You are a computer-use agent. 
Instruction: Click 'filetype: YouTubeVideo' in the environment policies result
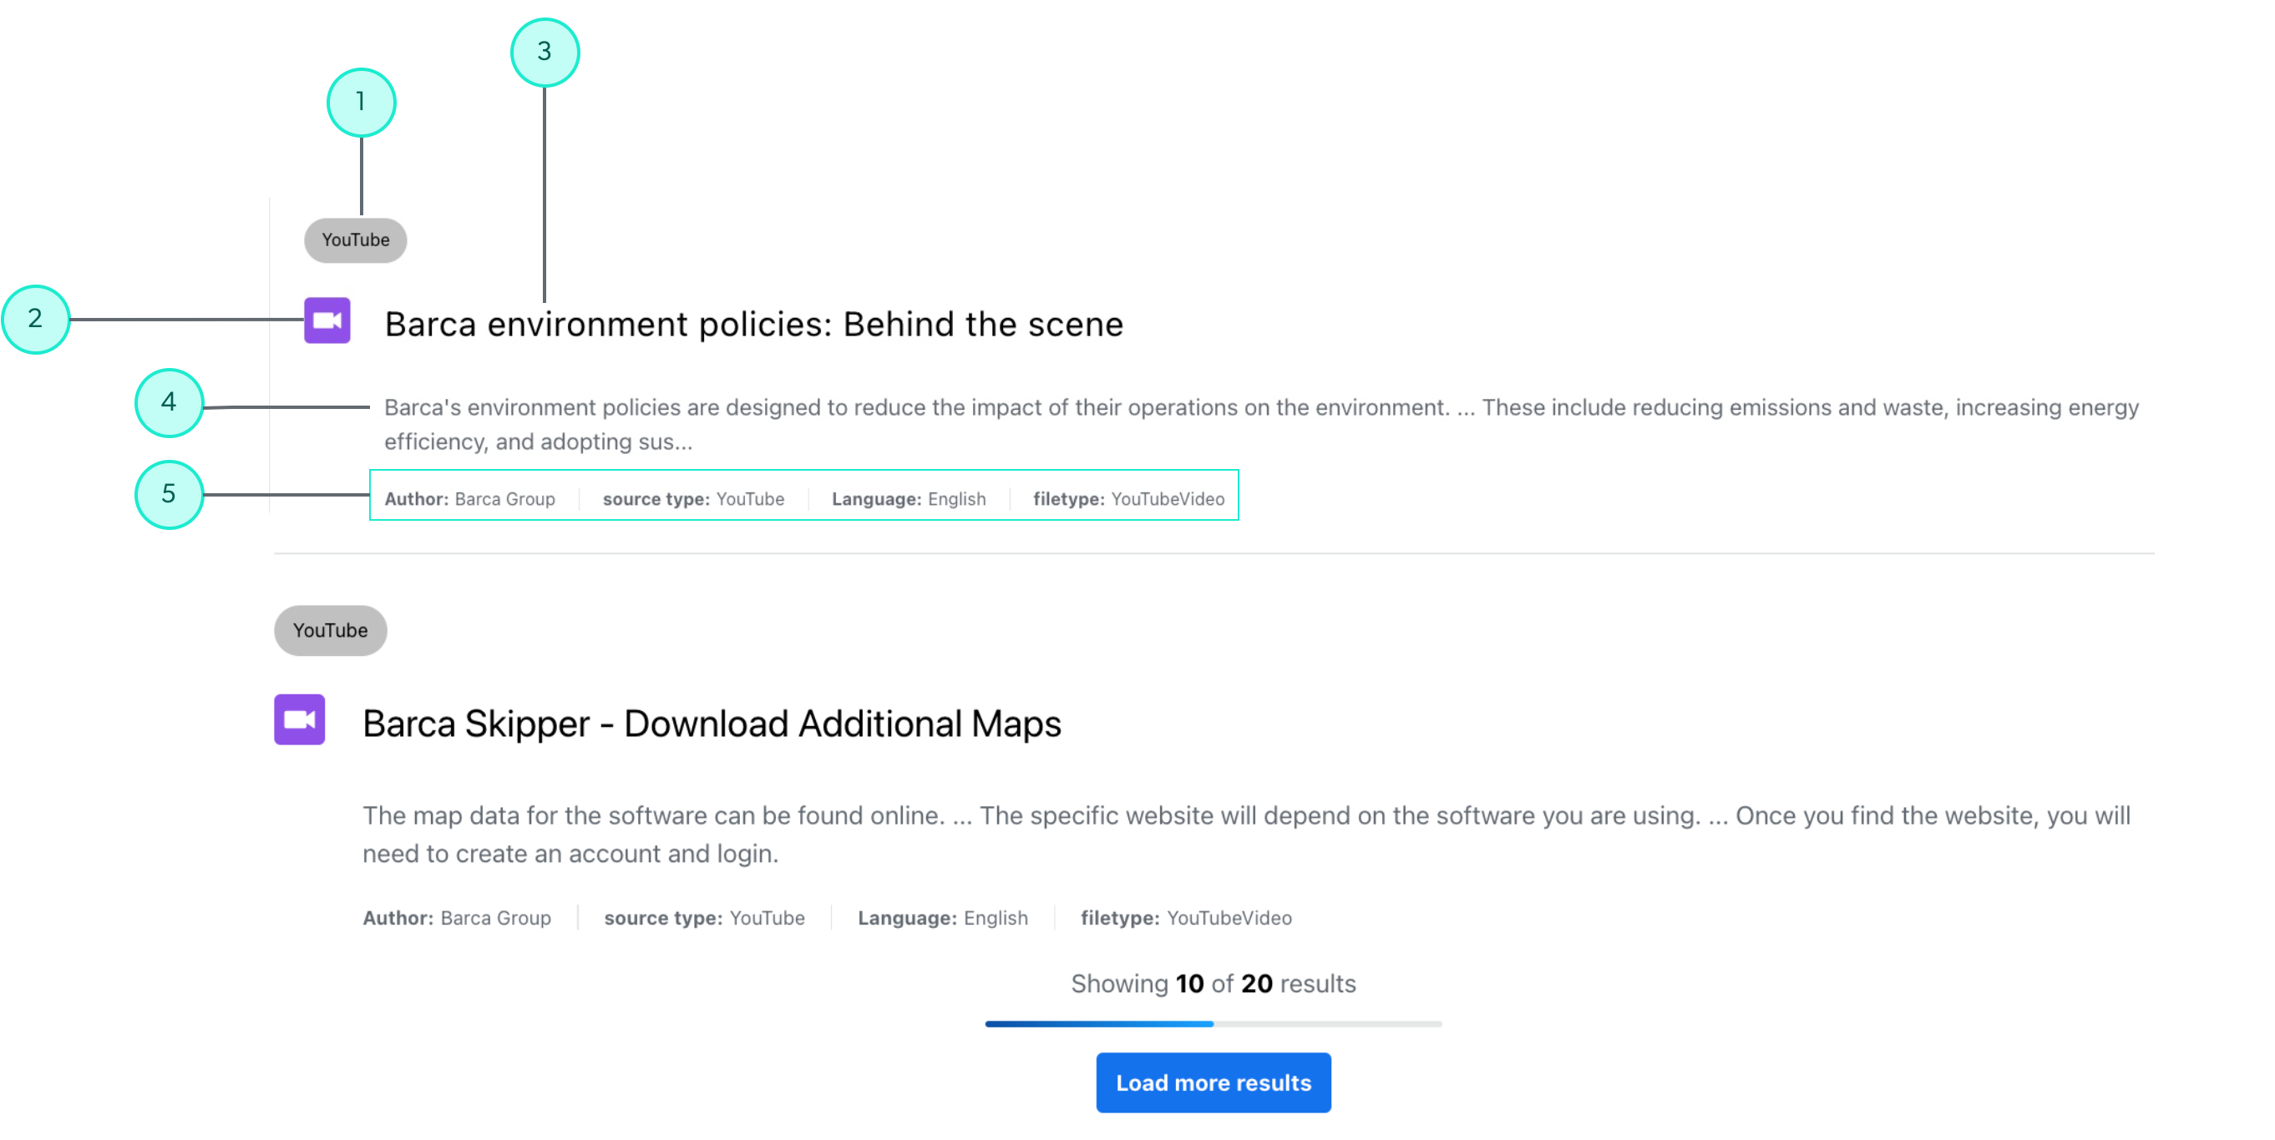1128,498
